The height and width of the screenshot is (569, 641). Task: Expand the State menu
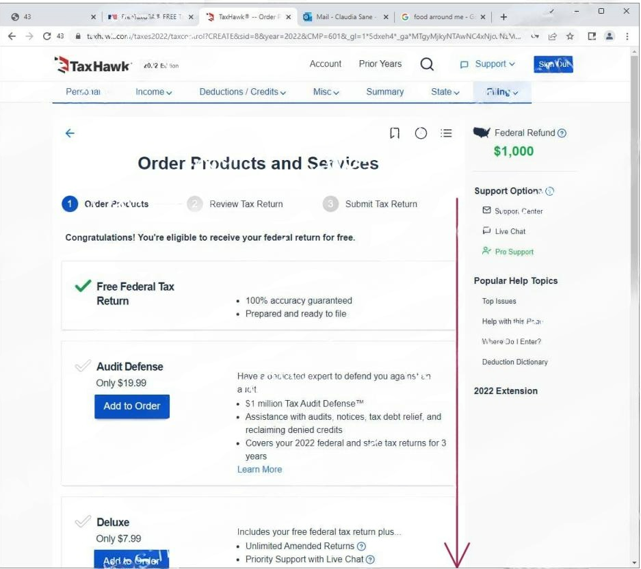445,92
